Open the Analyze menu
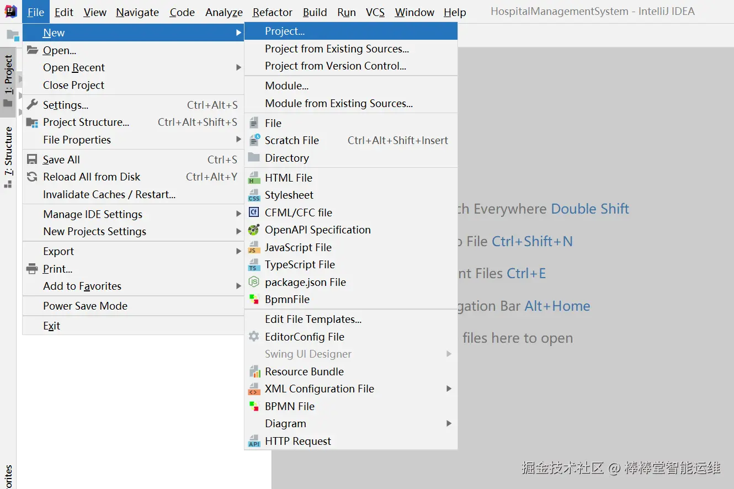Viewport: 734px width, 489px height. [224, 12]
